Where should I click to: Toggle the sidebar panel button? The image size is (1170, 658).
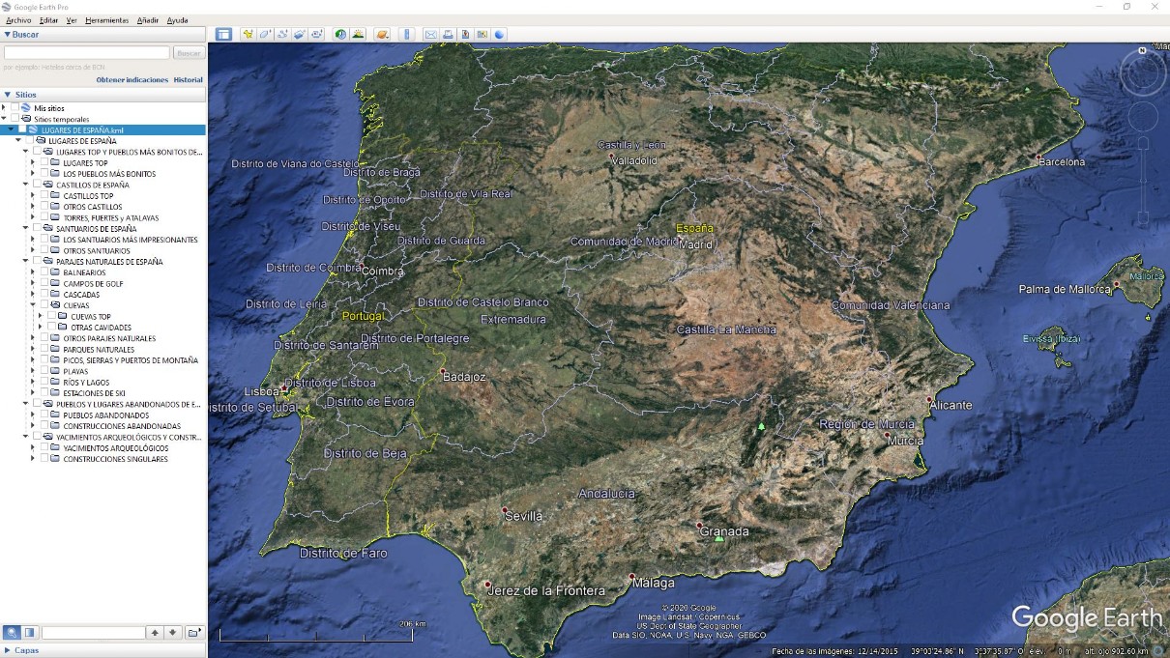(x=223, y=34)
